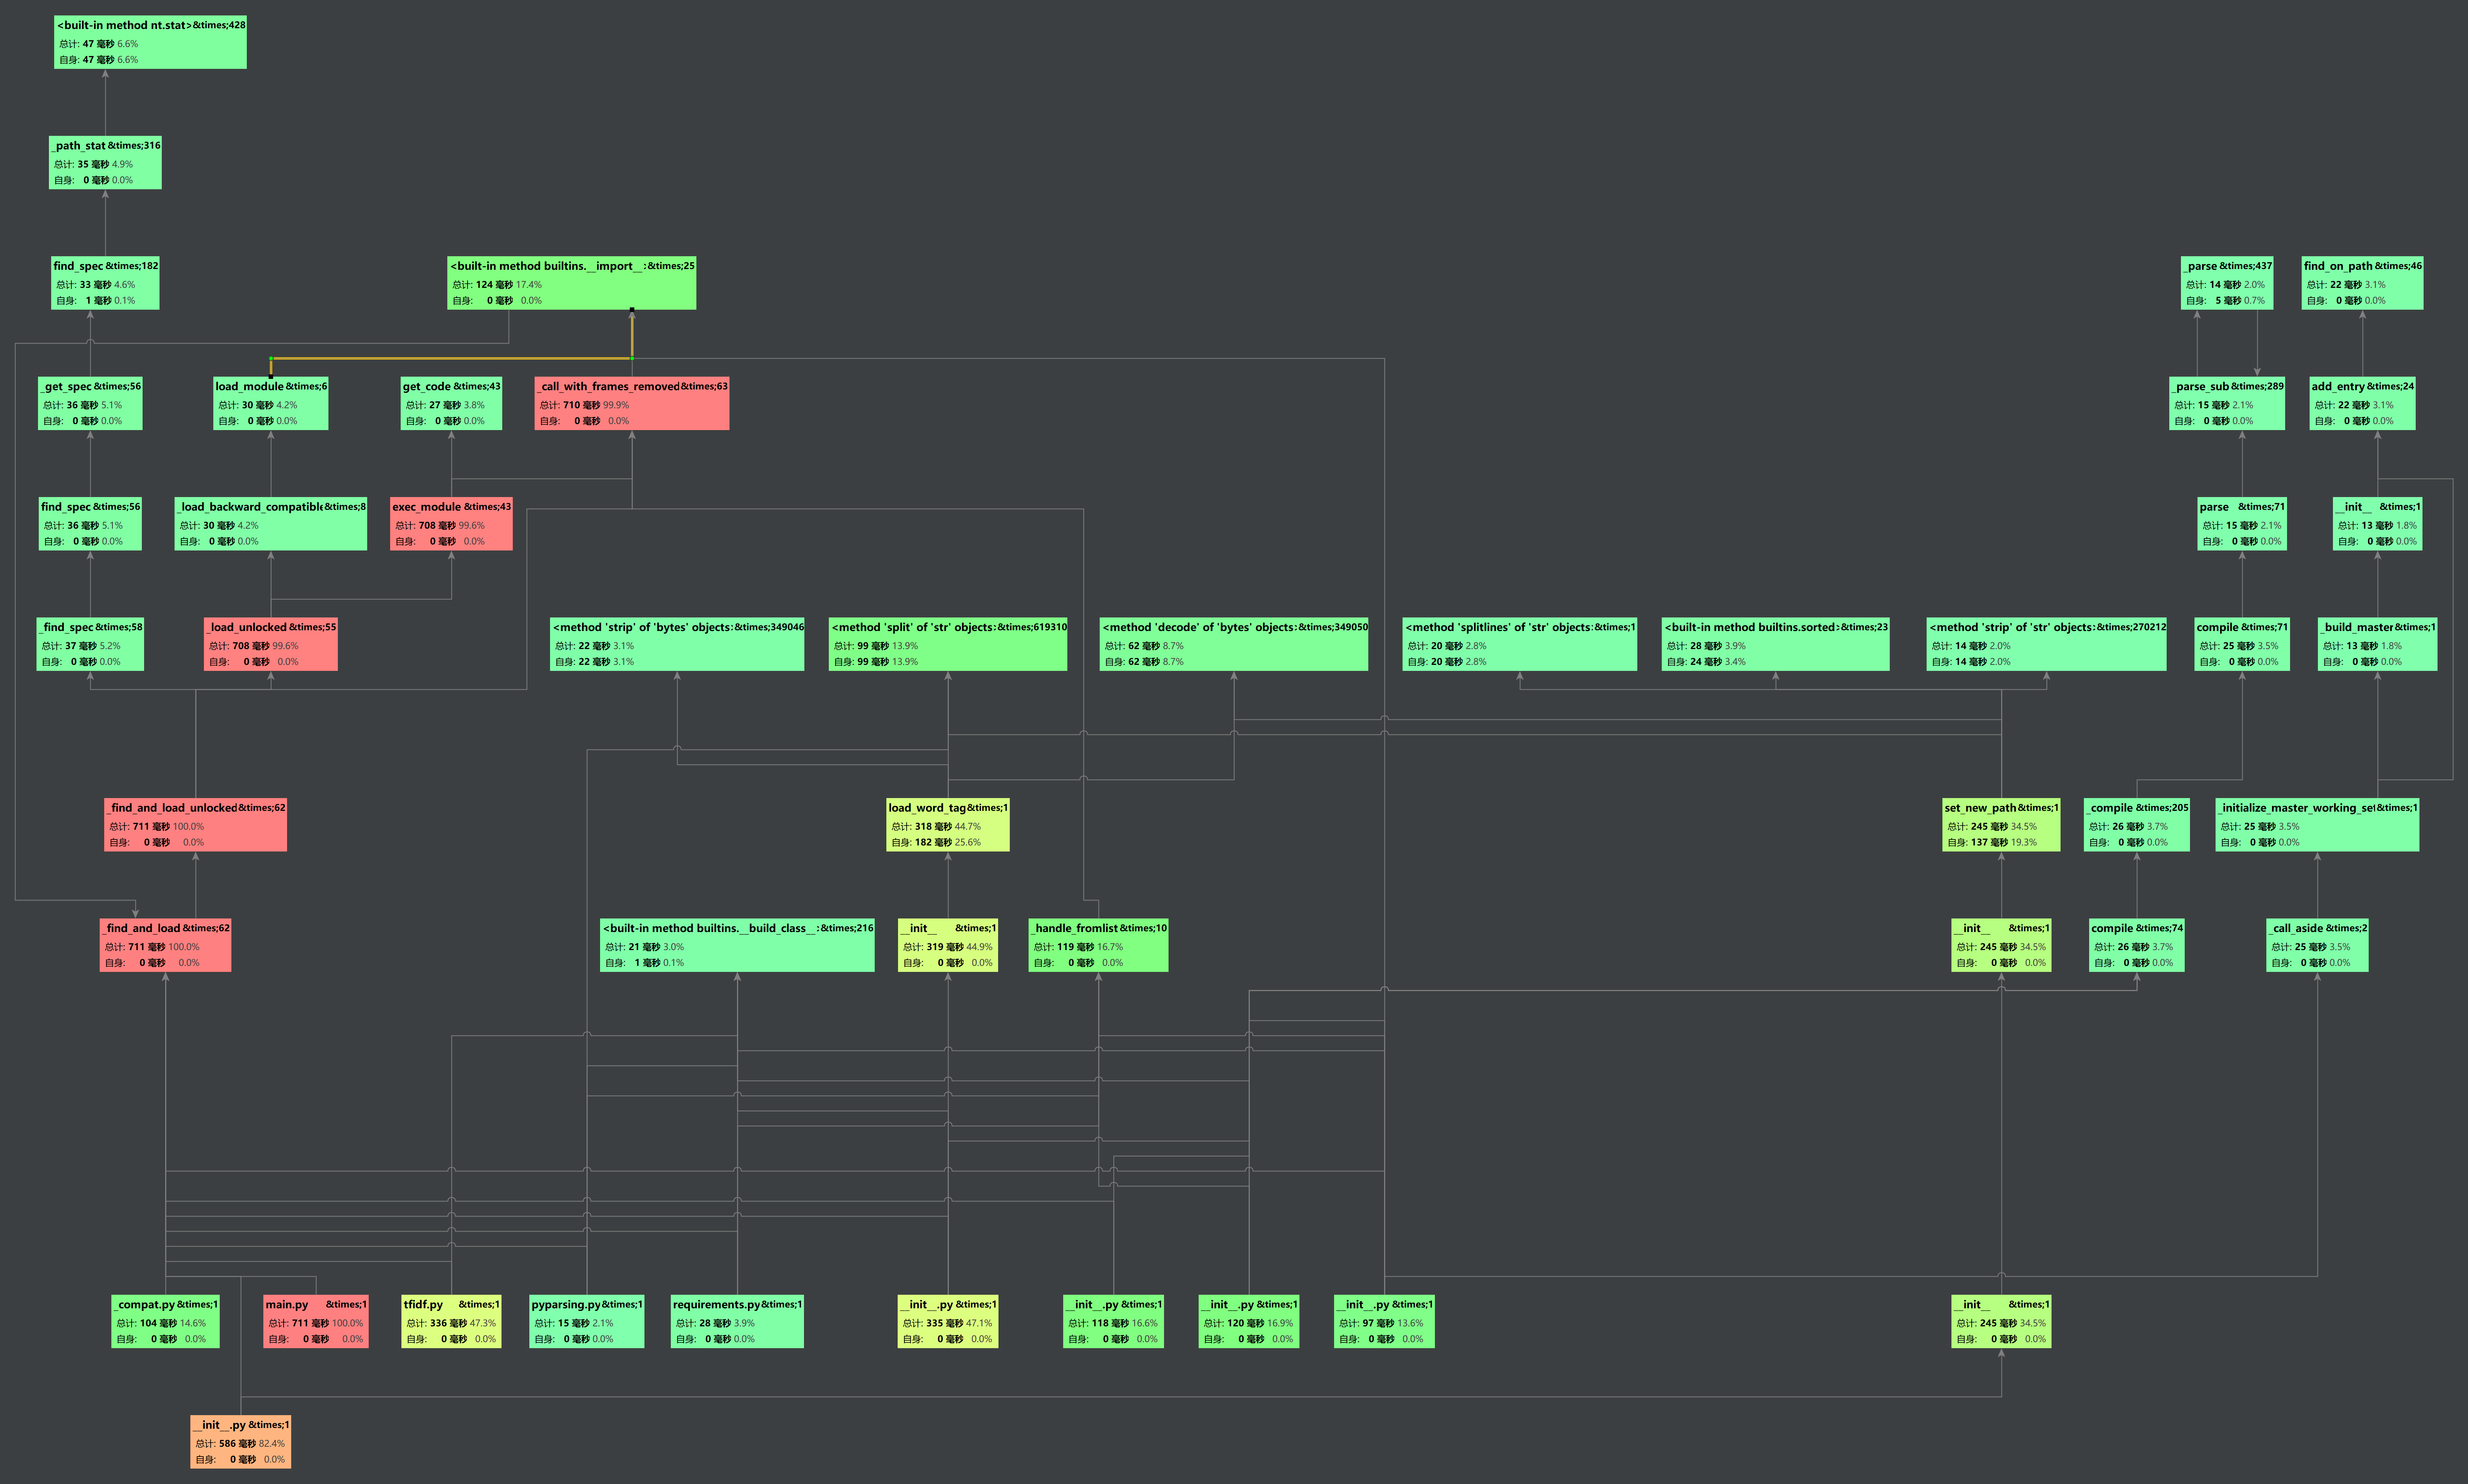Select the load_word_tag node
The image size is (2468, 1484).
(948, 825)
